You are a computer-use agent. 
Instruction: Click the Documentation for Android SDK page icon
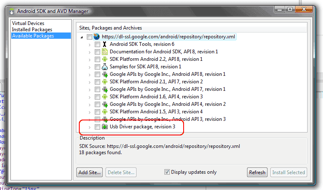[x=105, y=52]
